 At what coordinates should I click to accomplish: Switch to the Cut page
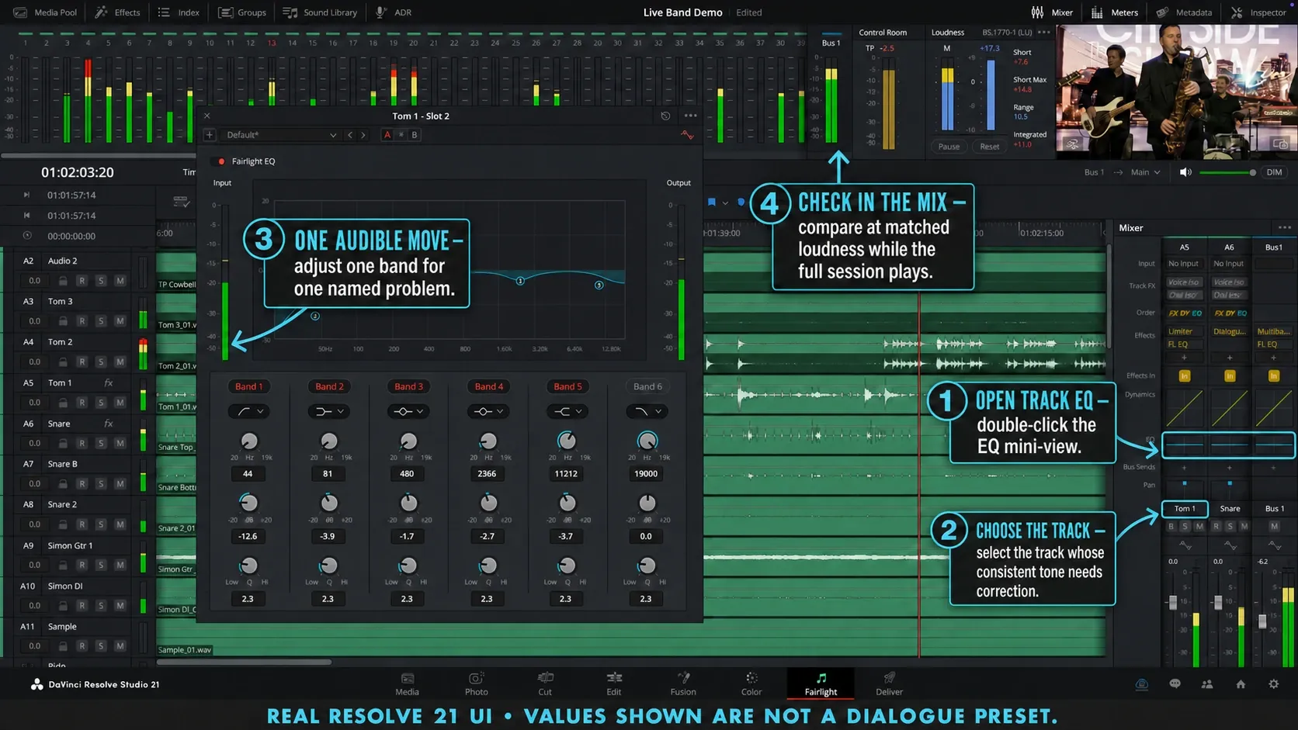[x=545, y=683]
